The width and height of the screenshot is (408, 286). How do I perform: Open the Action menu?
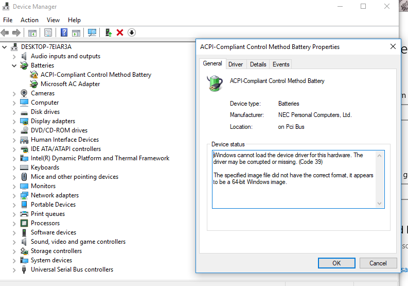pyautogui.click(x=29, y=20)
